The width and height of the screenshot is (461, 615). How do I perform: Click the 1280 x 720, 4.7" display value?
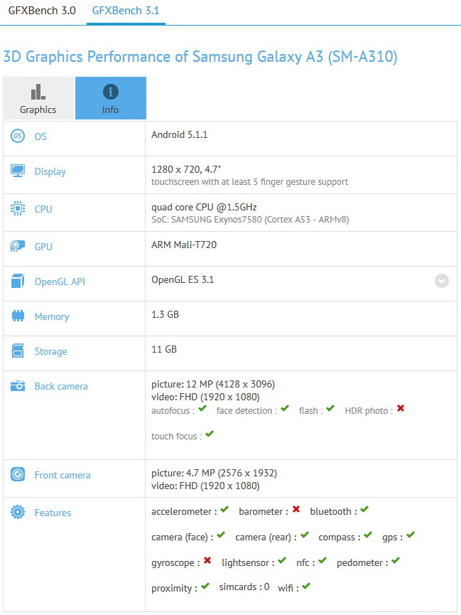186,169
